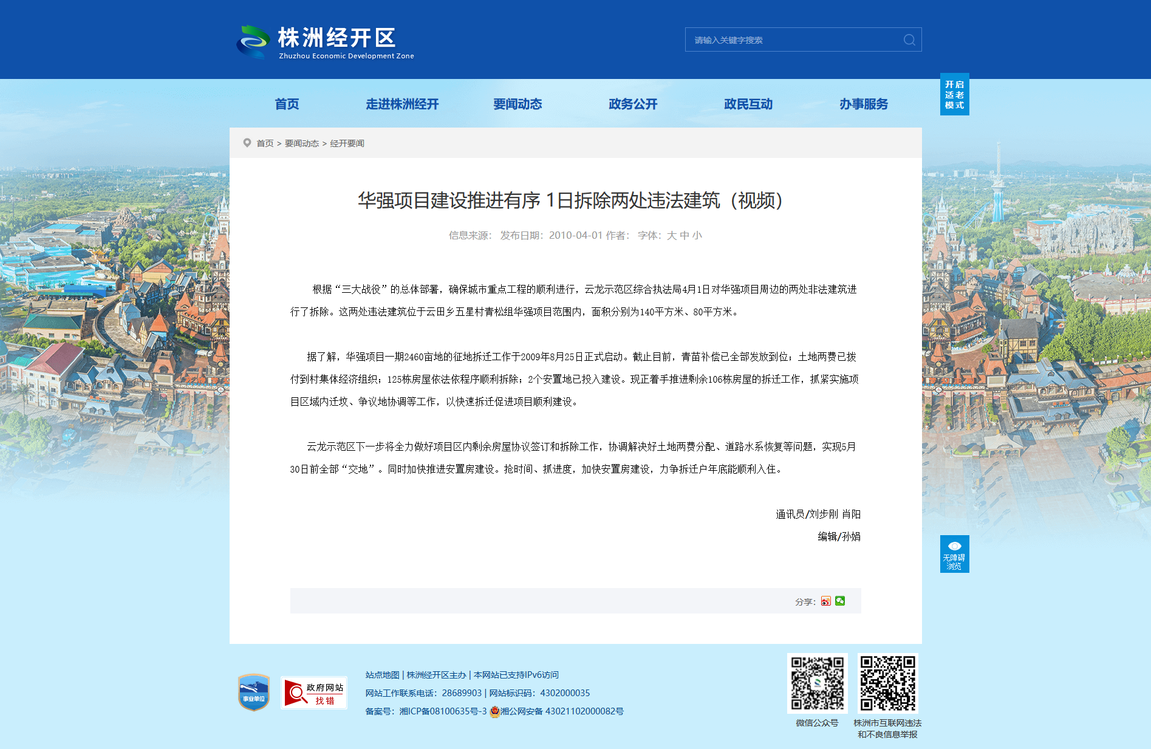
Task: Click 要闻动态 in the breadcrumb
Action: point(302,143)
